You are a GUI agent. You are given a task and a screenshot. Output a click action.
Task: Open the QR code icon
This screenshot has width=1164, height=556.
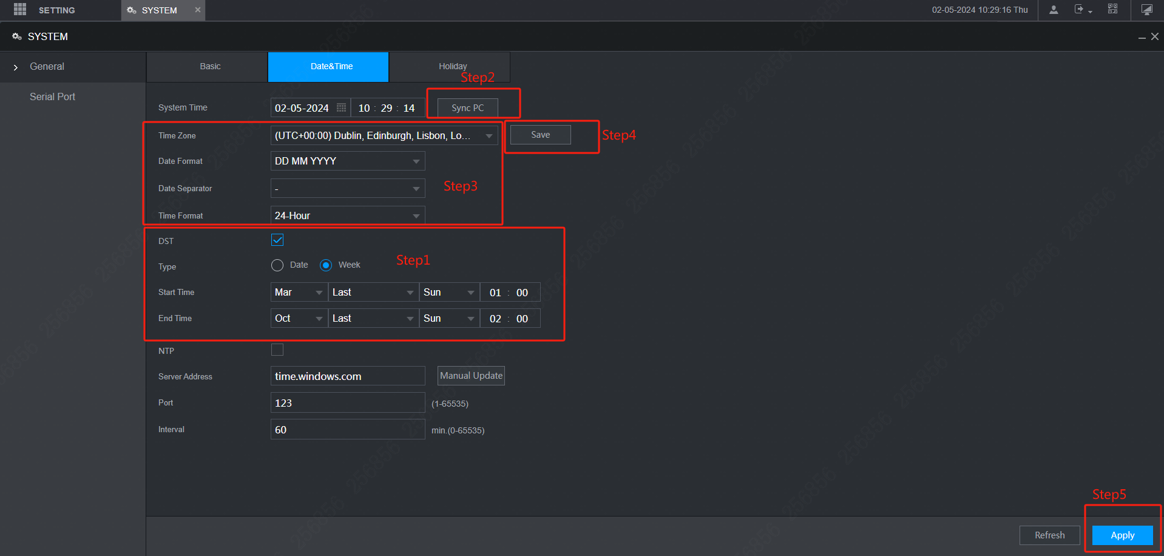(x=1113, y=8)
